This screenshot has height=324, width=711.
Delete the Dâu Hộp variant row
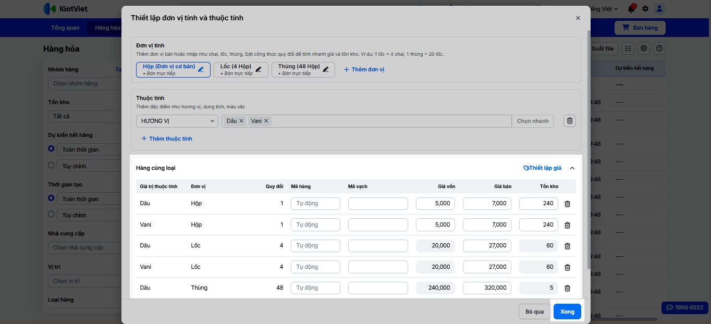click(x=567, y=204)
